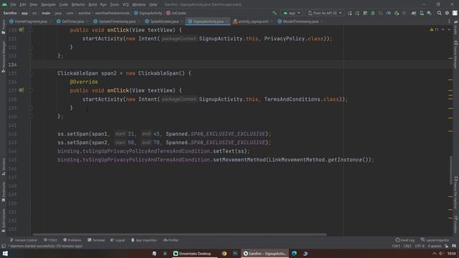Click the Make Project hammer icon
This screenshot has height=258, width=459.
[274, 13]
